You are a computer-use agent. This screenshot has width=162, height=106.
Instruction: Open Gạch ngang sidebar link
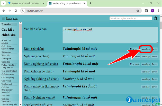(6, 52)
